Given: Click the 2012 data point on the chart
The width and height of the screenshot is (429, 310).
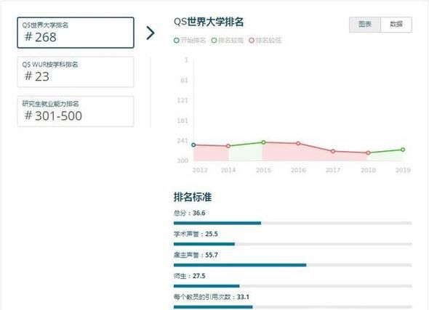Looking at the screenshot, I should [193, 145].
